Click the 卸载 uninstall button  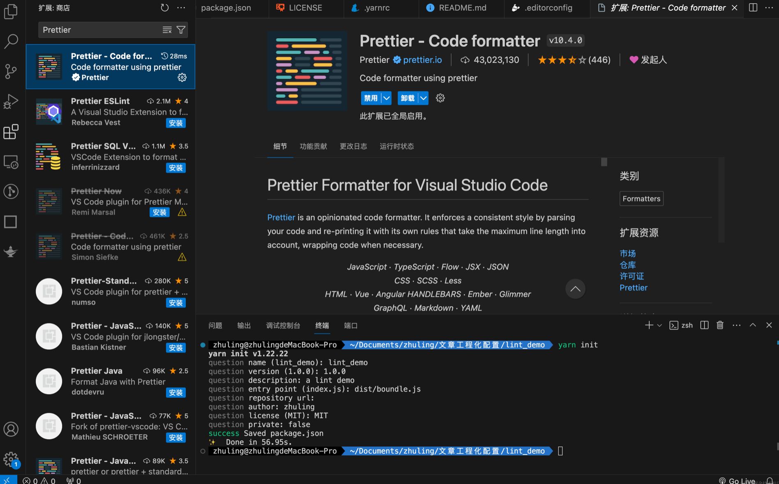pyautogui.click(x=408, y=98)
